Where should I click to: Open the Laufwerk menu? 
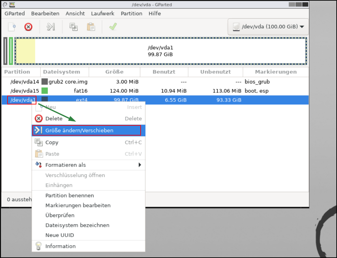click(x=103, y=13)
